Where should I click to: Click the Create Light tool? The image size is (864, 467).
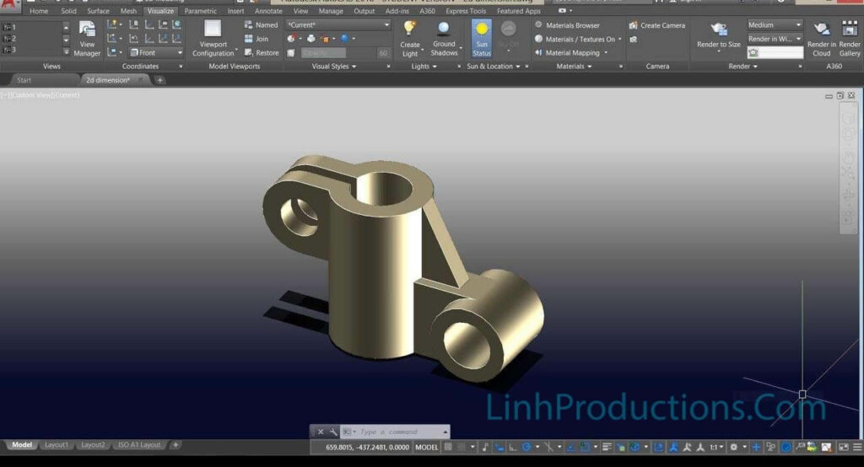pyautogui.click(x=410, y=39)
